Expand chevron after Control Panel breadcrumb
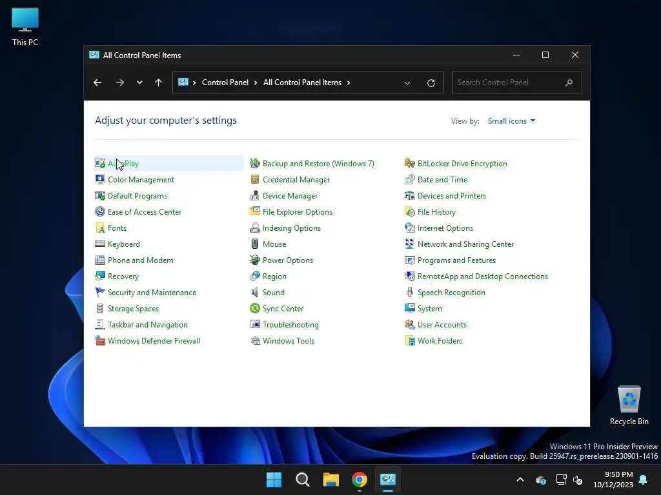This screenshot has height=495, width=661. tap(256, 82)
